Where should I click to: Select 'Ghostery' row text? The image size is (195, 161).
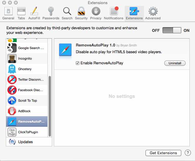click(x=25, y=69)
